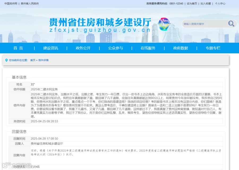Click the reply content text beginning 您好
239x170 pixels.
click(126, 153)
